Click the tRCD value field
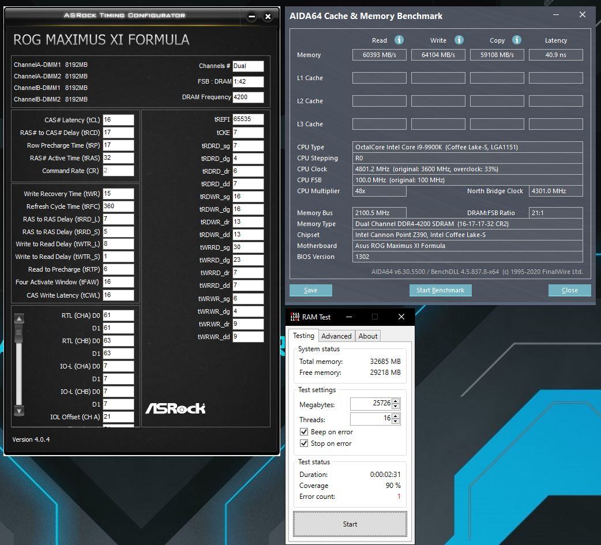Image resolution: width=601 pixels, height=545 pixels. (x=118, y=132)
